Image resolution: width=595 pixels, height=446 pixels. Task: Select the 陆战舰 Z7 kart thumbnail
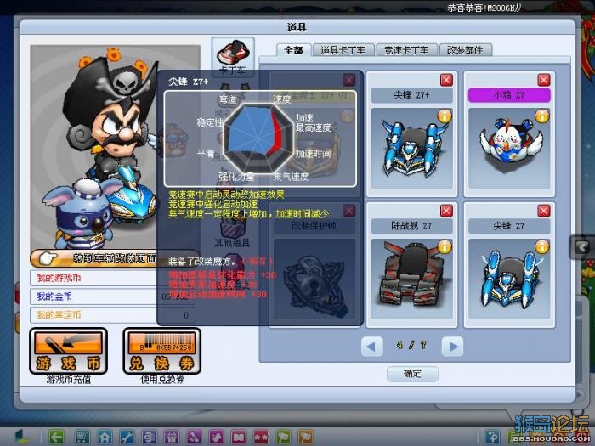[x=411, y=279]
